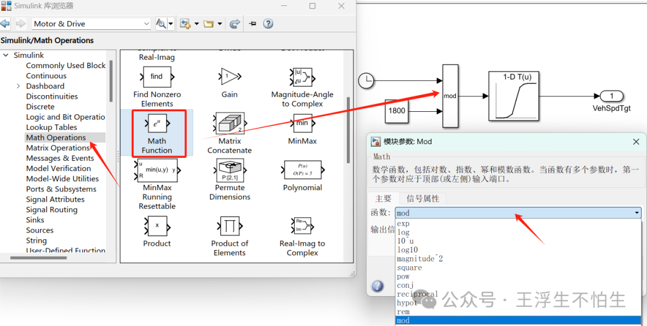Select Ports & Subsystems in the tree
Image resolution: width=647 pixels, height=326 pixels.
(x=61, y=189)
